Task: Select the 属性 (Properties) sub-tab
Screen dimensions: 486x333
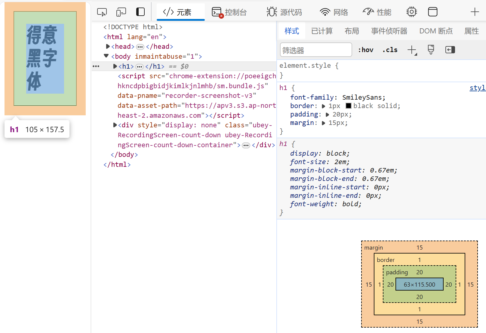Action: (x=472, y=31)
